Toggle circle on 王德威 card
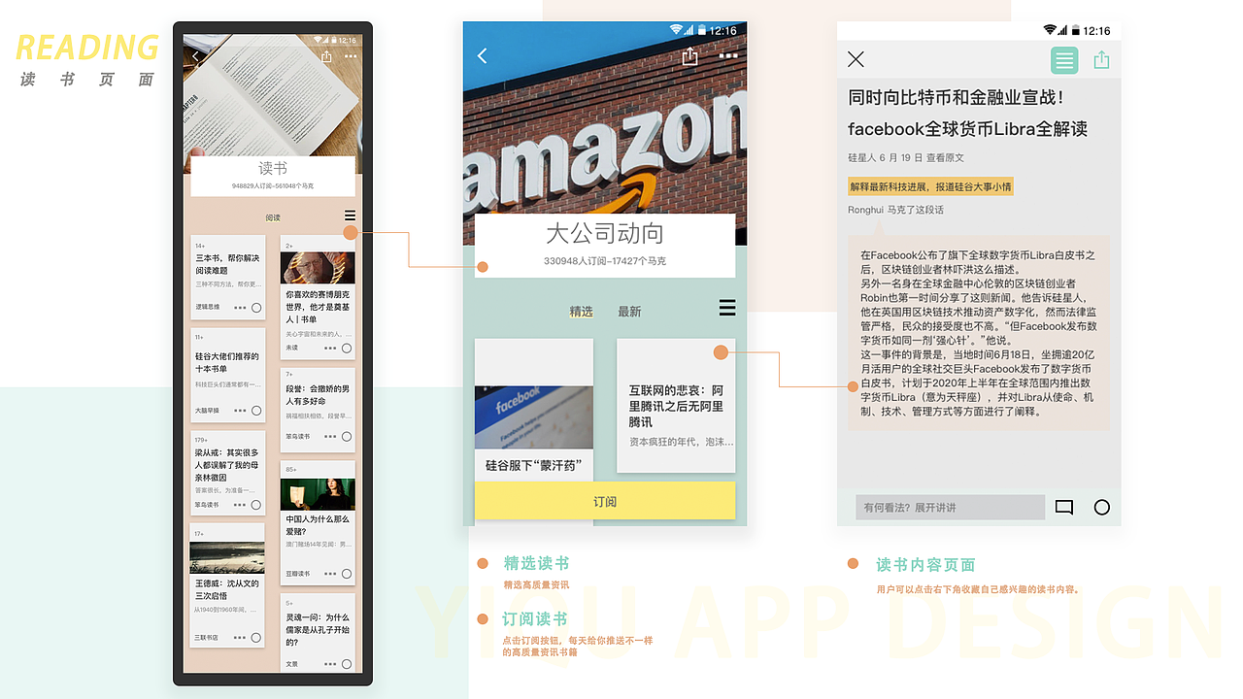The image size is (1243, 699). (256, 638)
